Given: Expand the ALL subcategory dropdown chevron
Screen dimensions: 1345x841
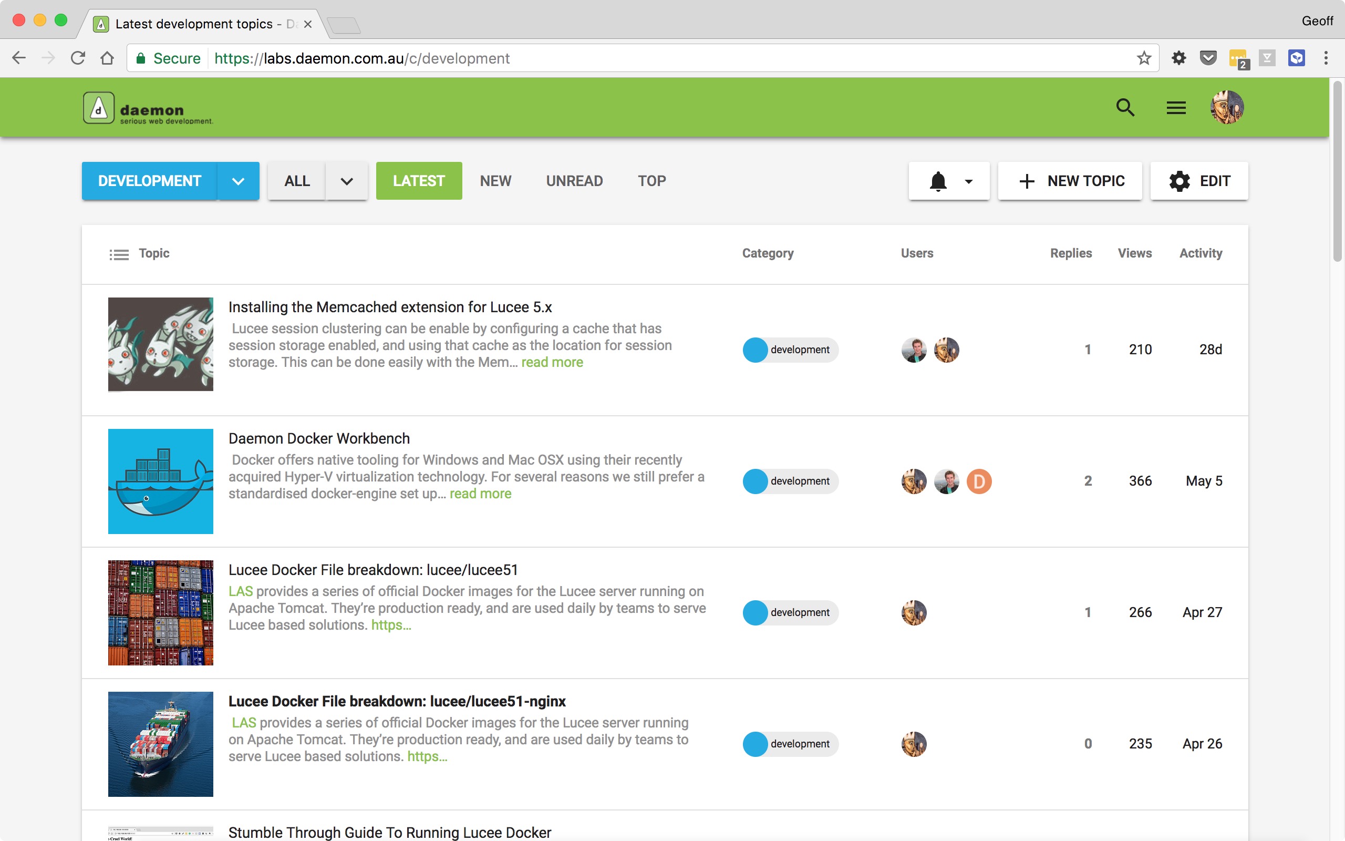Looking at the screenshot, I should [346, 181].
